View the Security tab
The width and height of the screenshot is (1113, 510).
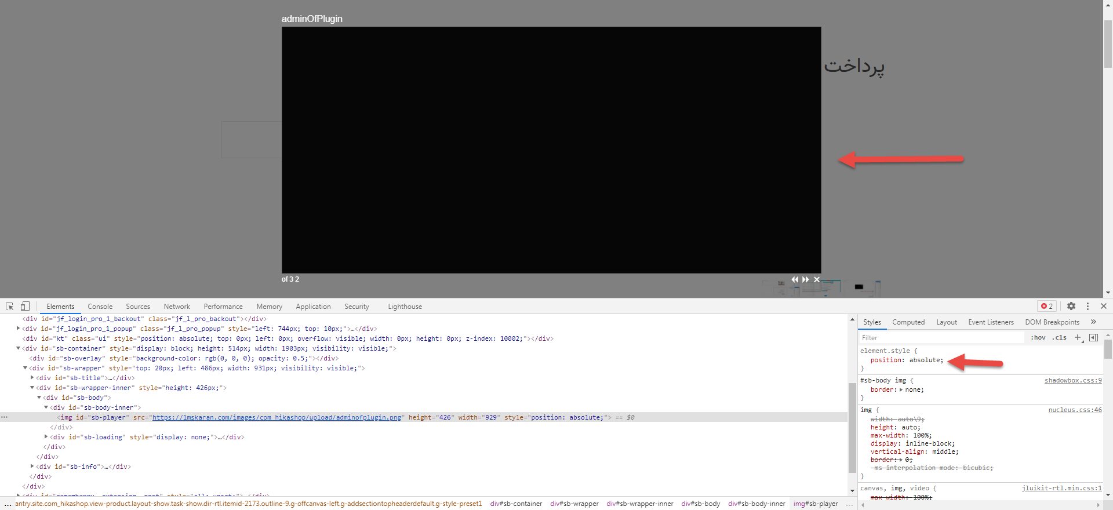357,307
